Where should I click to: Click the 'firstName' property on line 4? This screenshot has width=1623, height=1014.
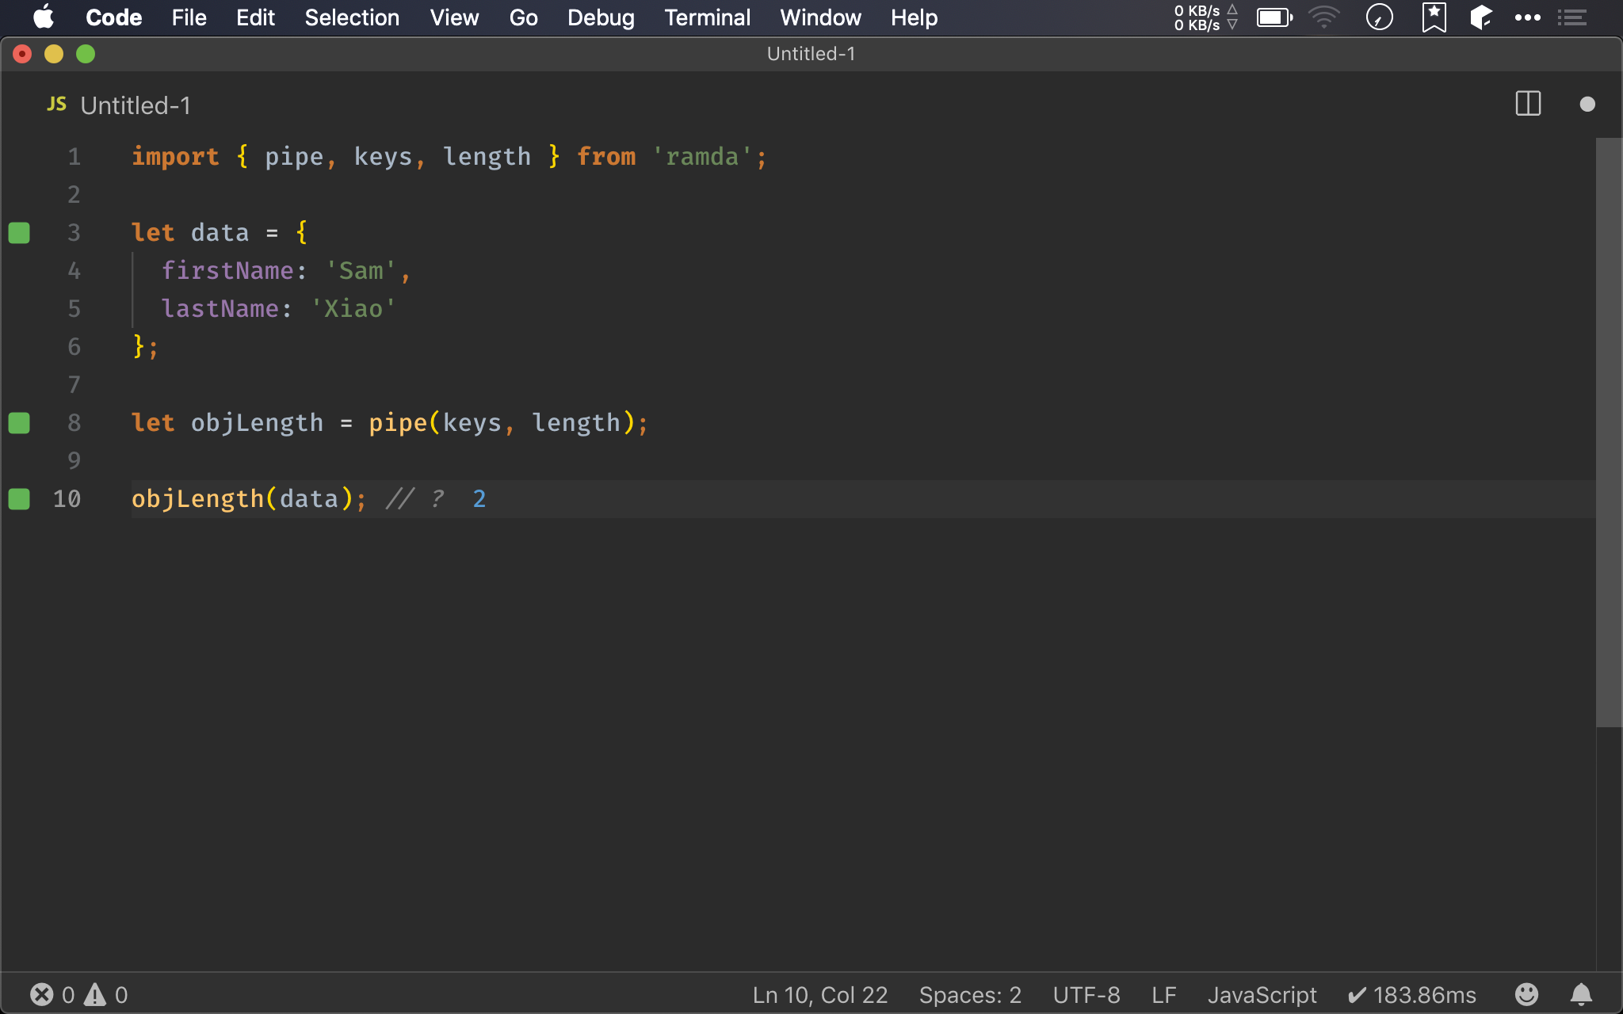click(x=227, y=270)
